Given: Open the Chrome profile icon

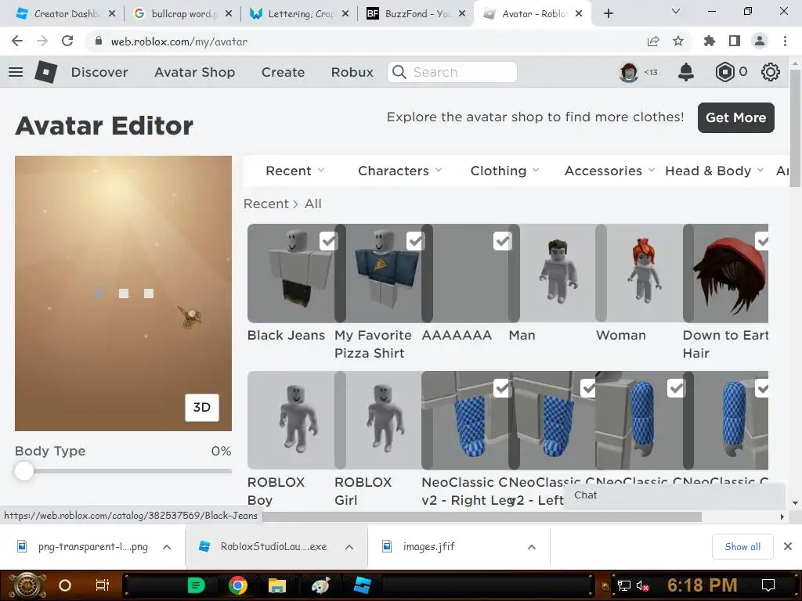Looking at the screenshot, I should (760, 41).
